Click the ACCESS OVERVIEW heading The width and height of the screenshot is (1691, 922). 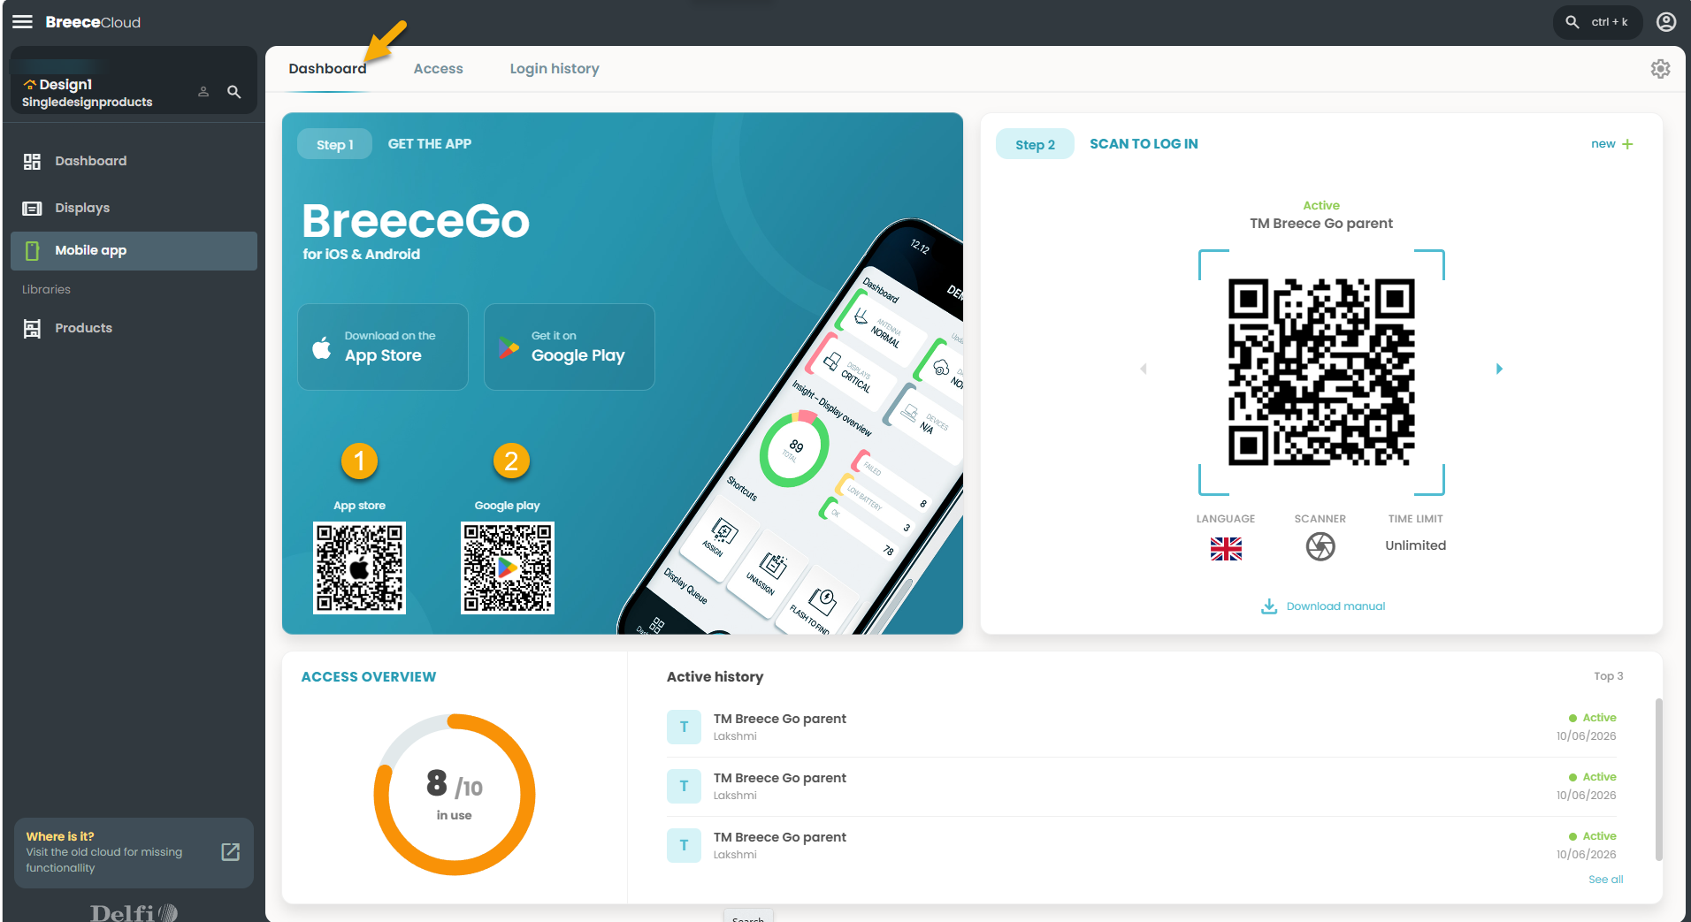[369, 677]
